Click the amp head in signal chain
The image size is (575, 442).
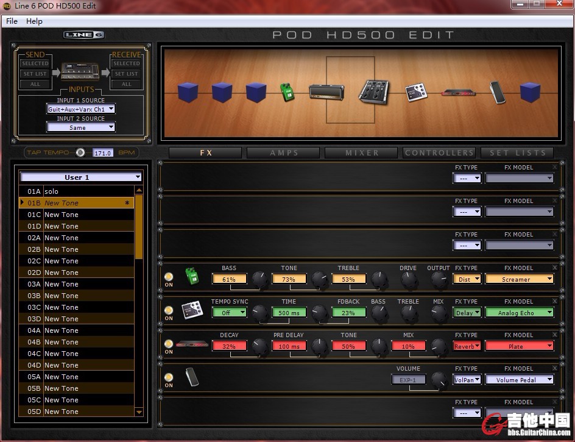[x=326, y=92]
